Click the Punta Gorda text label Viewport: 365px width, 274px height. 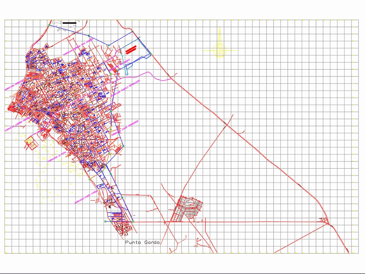tap(142, 242)
